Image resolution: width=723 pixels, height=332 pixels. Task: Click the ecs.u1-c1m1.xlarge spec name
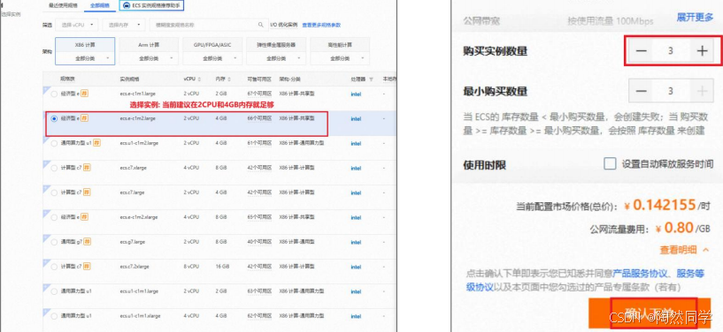[x=140, y=316]
